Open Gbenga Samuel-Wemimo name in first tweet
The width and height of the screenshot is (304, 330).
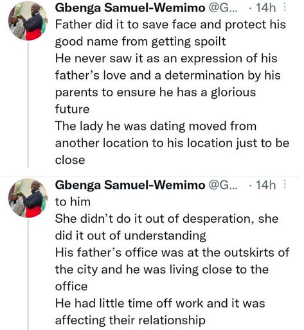pos(130,8)
